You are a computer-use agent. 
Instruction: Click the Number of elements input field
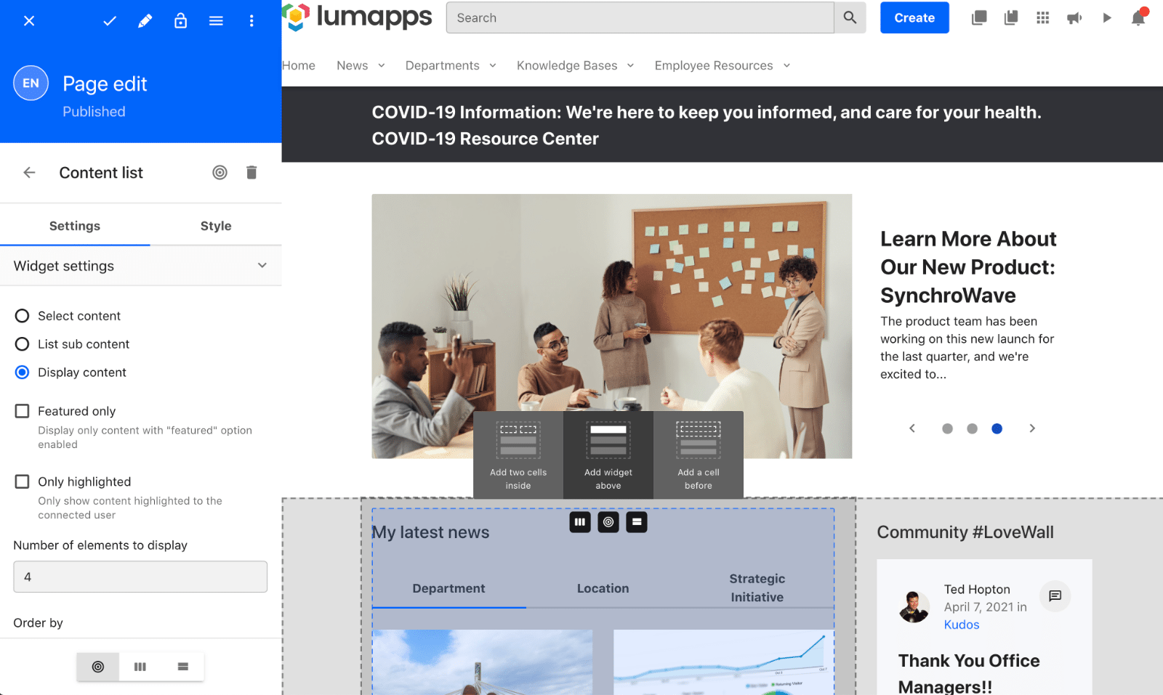[x=140, y=577]
